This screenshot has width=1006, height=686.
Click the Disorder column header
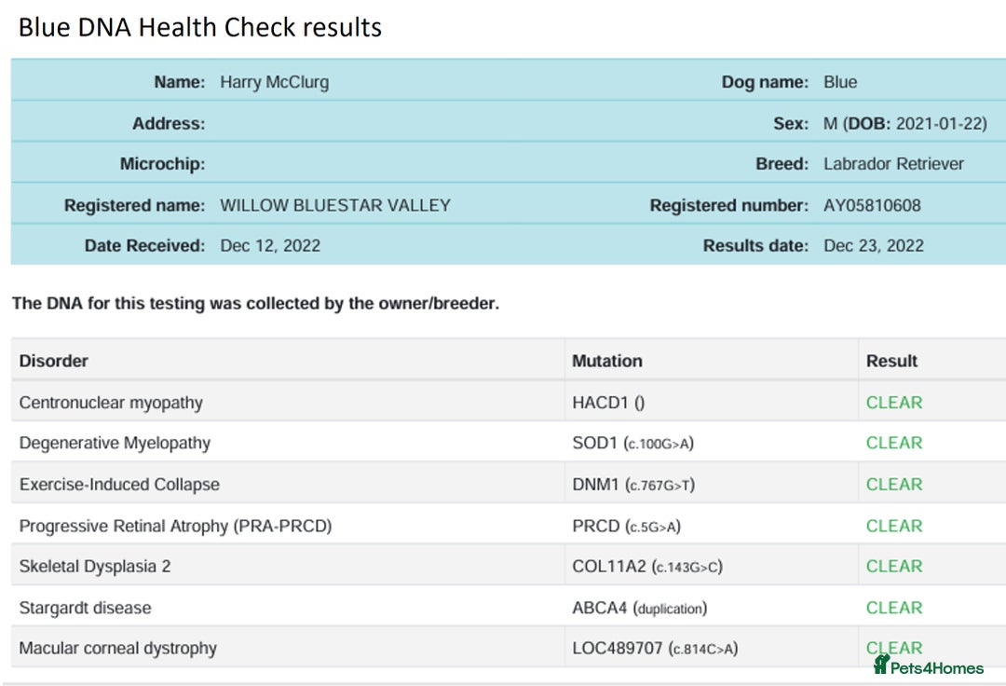(54, 361)
